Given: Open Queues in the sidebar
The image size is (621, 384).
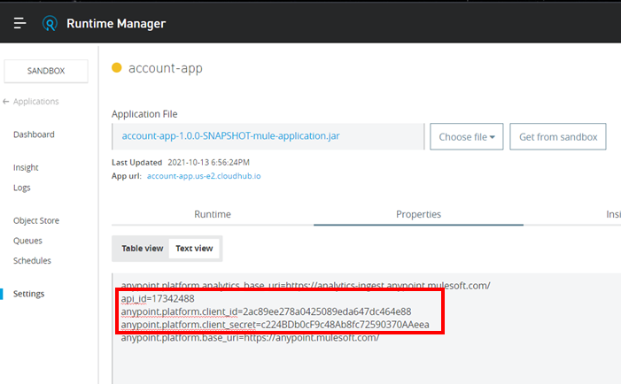Looking at the screenshot, I should pos(27,241).
